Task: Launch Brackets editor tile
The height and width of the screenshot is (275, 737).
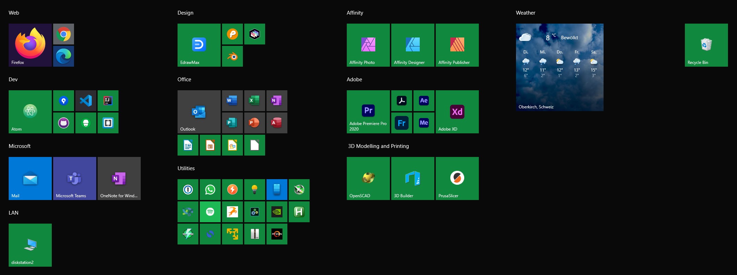Action: click(x=108, y=123)
